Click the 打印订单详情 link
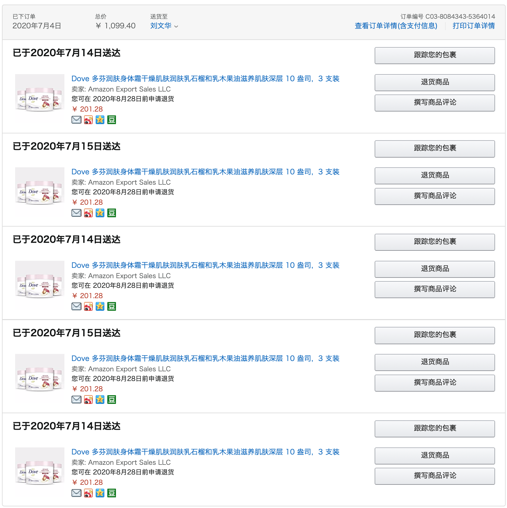 click(474, 26)
